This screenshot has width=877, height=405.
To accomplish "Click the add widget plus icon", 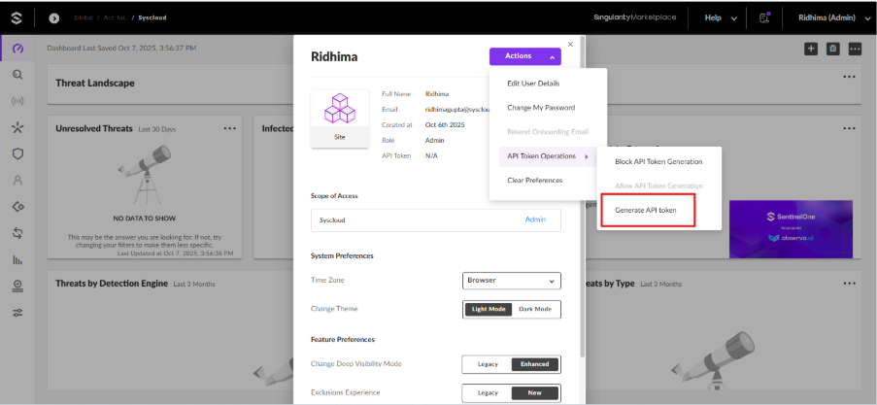I will click(x=811, y=49).
